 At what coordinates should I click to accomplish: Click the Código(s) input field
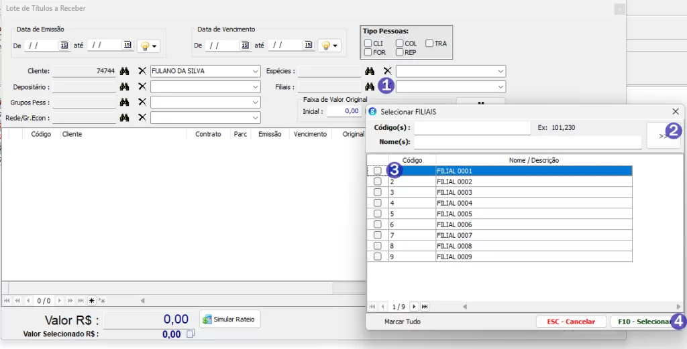(473, 127)
